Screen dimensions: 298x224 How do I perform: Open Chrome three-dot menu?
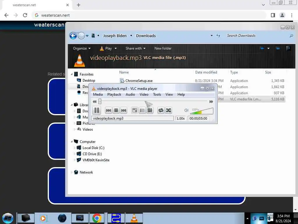[x=292, y=15]
